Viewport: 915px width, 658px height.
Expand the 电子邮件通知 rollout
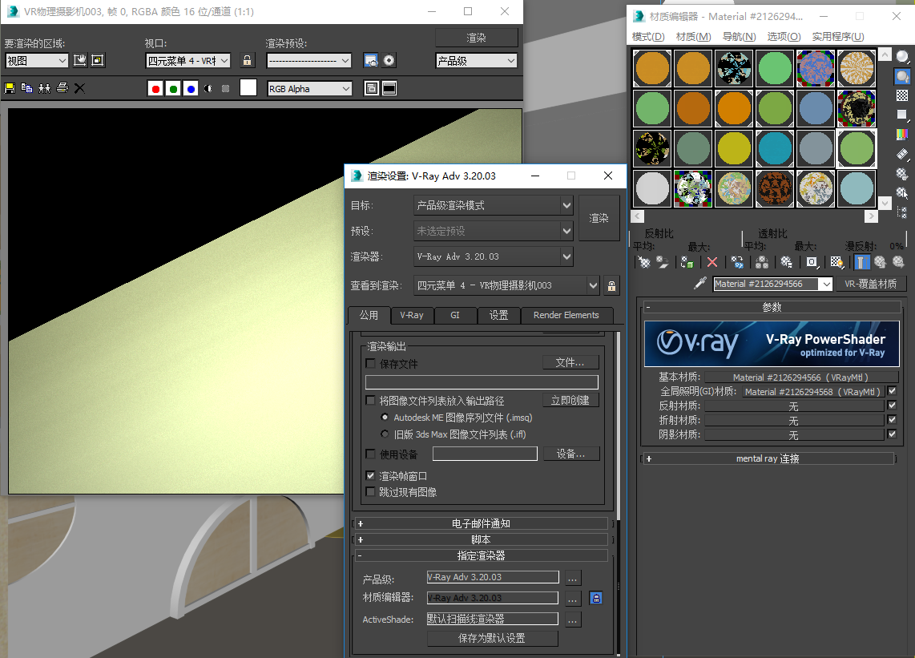481,524
